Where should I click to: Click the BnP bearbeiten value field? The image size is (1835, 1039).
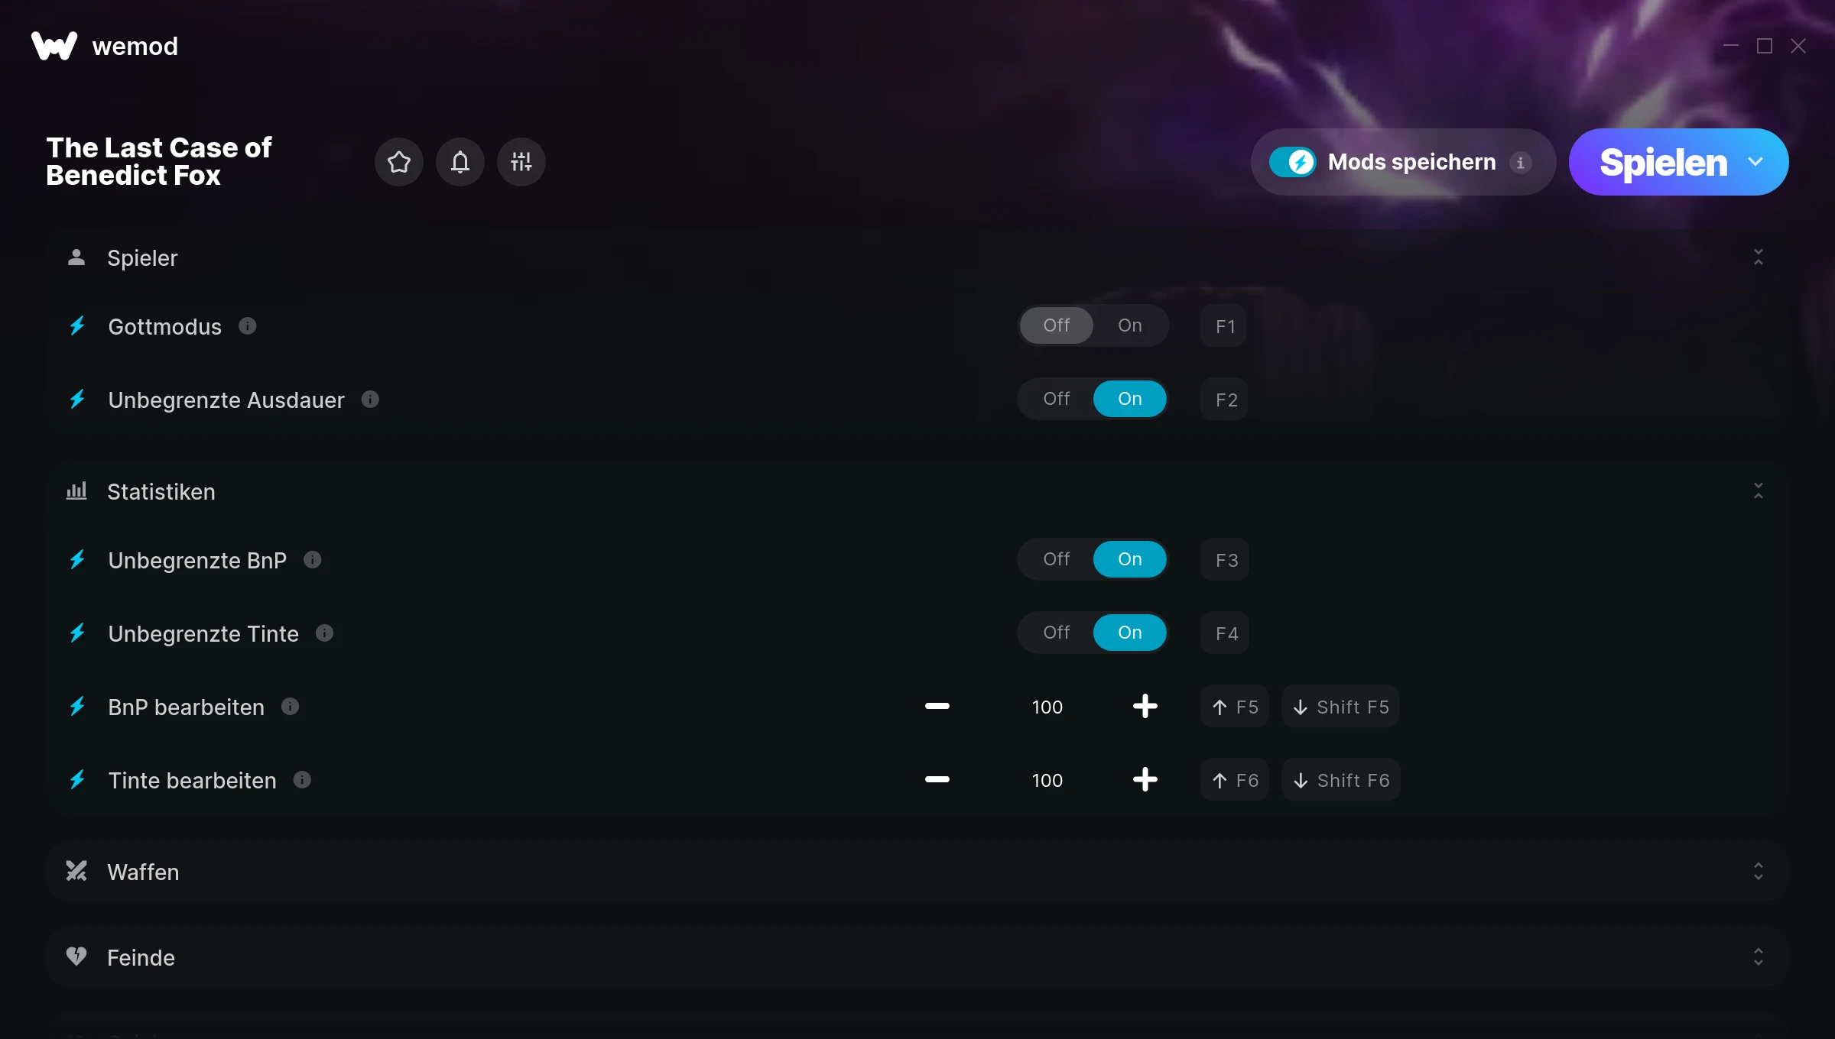1047,707
